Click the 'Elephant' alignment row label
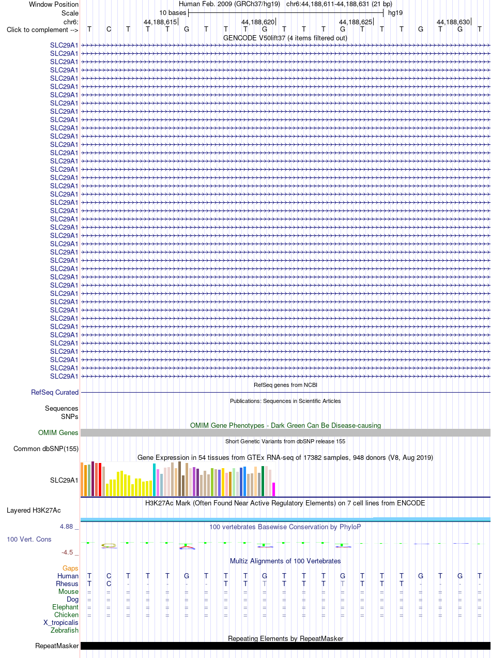 (x=66, y=607)
